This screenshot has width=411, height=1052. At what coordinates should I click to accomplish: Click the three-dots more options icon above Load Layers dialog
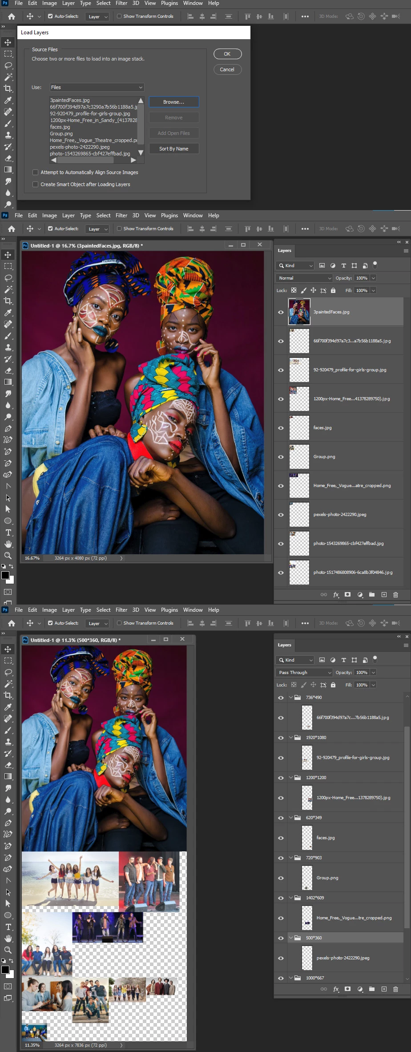coord(305,16)
